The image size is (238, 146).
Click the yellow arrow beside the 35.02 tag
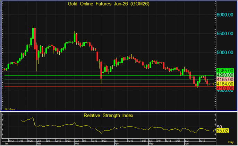pos(214,131)
